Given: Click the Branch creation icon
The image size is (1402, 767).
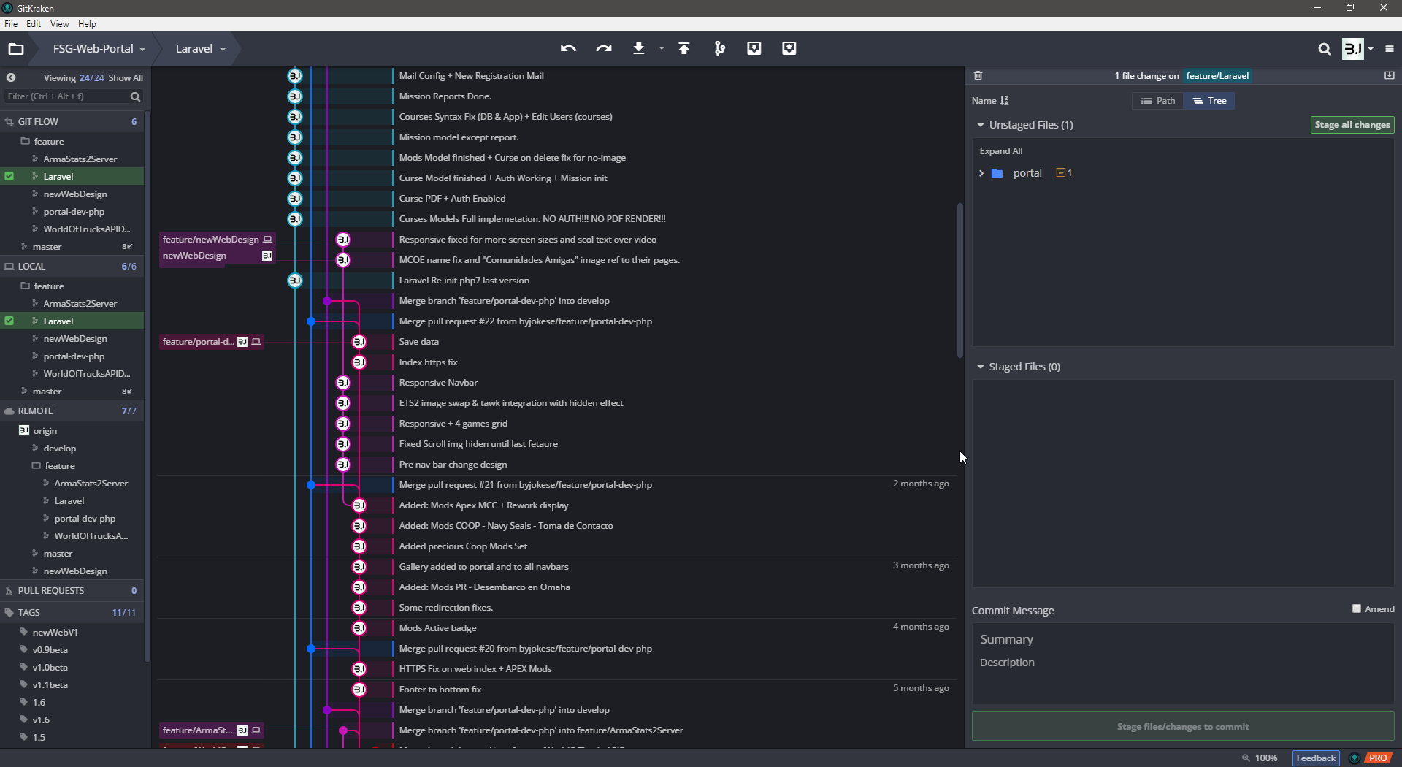Looking at the screenshot, I should tap(719, 48).
